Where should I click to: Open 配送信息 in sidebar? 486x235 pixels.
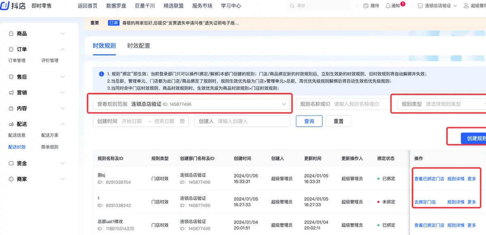click(17, 135)
